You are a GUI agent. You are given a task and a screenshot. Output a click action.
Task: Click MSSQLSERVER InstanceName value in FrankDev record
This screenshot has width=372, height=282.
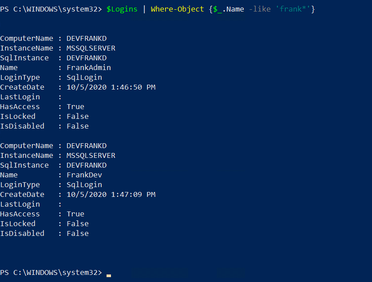[91, 156]
